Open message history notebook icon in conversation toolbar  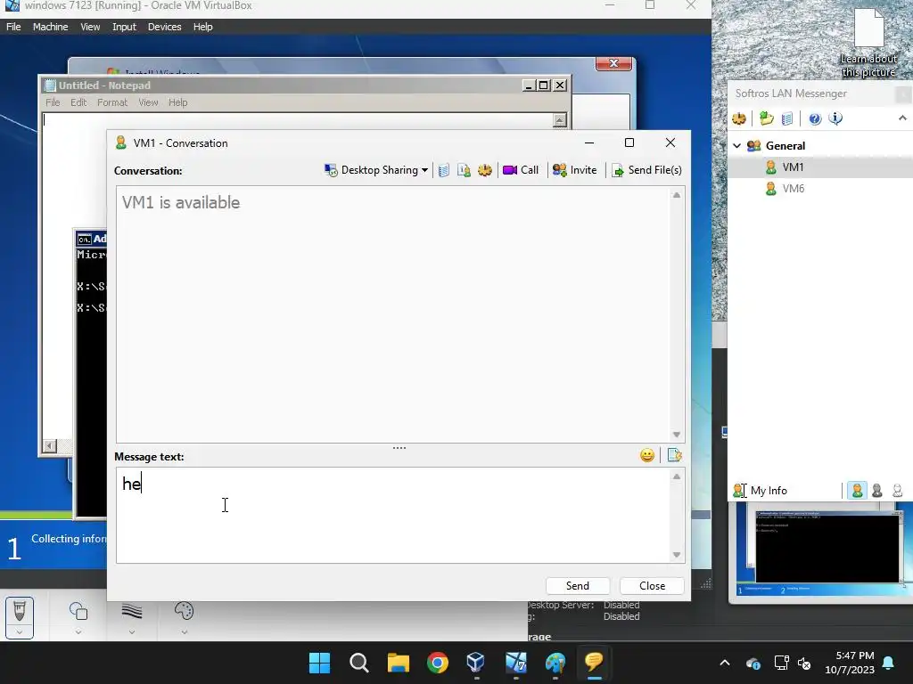click(x=444, y=170)
